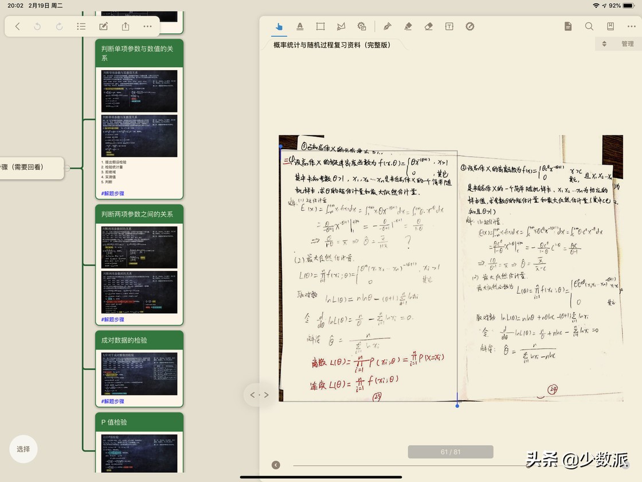Open the bookmarks icon
Screen dimensions: 642x482
point(610,26)
